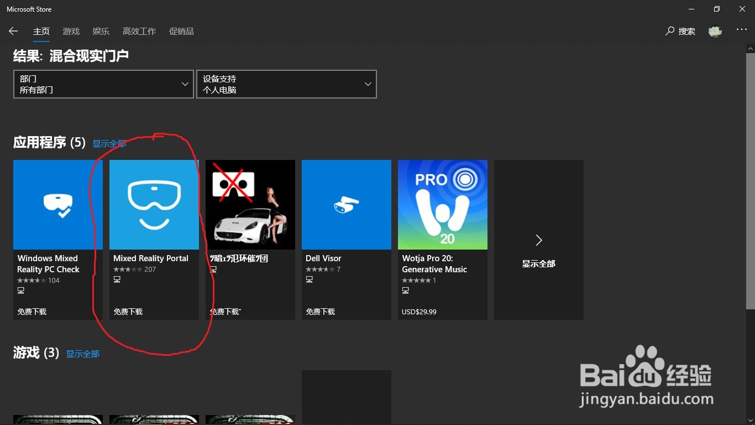This screenshot has height=425, width=755.
Task: Click Mixed Reality Portal title text
Action: tap(151, 258)
